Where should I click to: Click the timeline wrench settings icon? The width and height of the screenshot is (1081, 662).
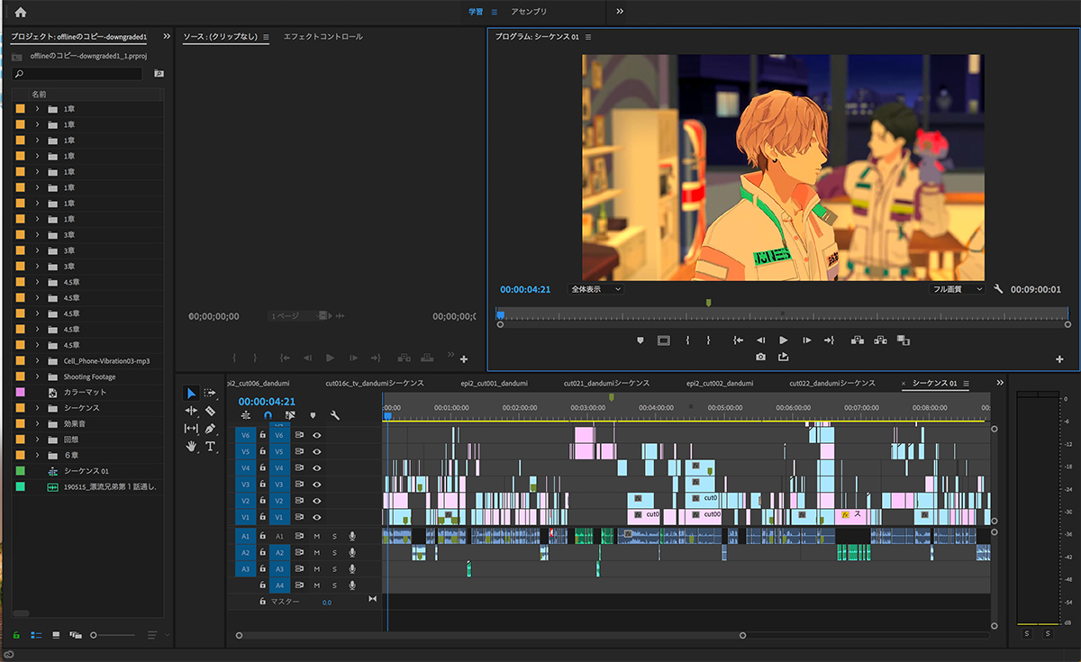335,416
